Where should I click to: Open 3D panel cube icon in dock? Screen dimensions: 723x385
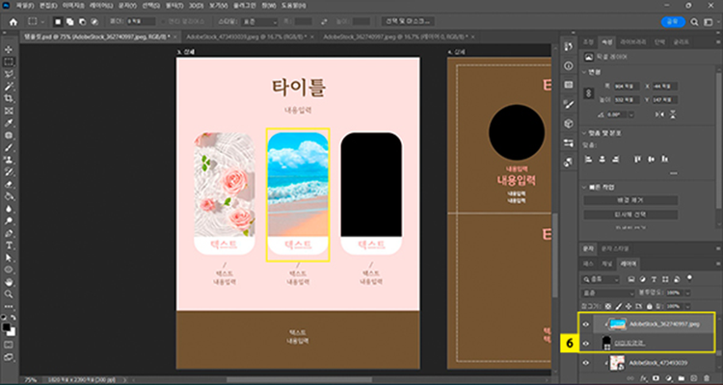point(569,123)
